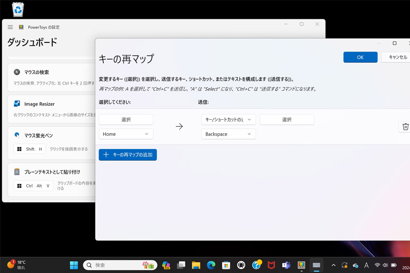Screen dimensions: 410x273
Task: Show hidden system tray icons
Action: 333,265
